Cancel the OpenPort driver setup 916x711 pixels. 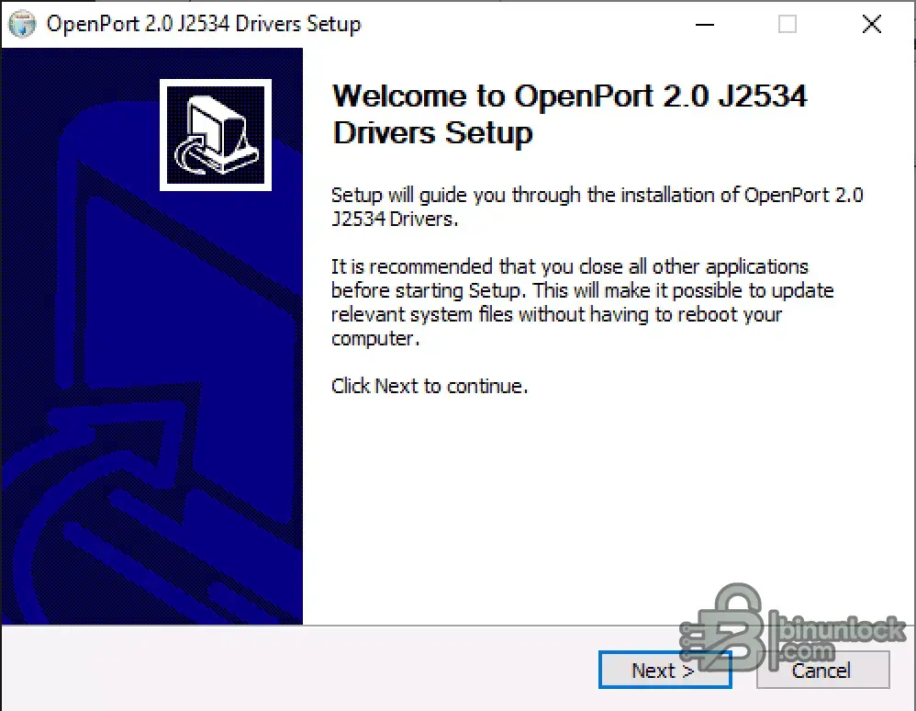pyautogui.click(x=822, y=670)
